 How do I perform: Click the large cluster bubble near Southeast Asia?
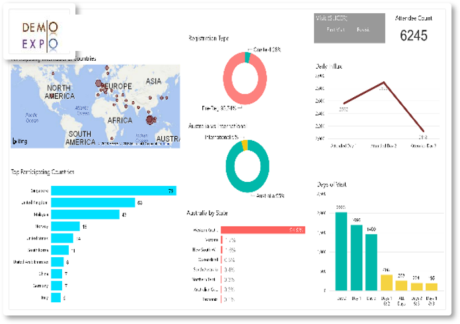point(151,120)
